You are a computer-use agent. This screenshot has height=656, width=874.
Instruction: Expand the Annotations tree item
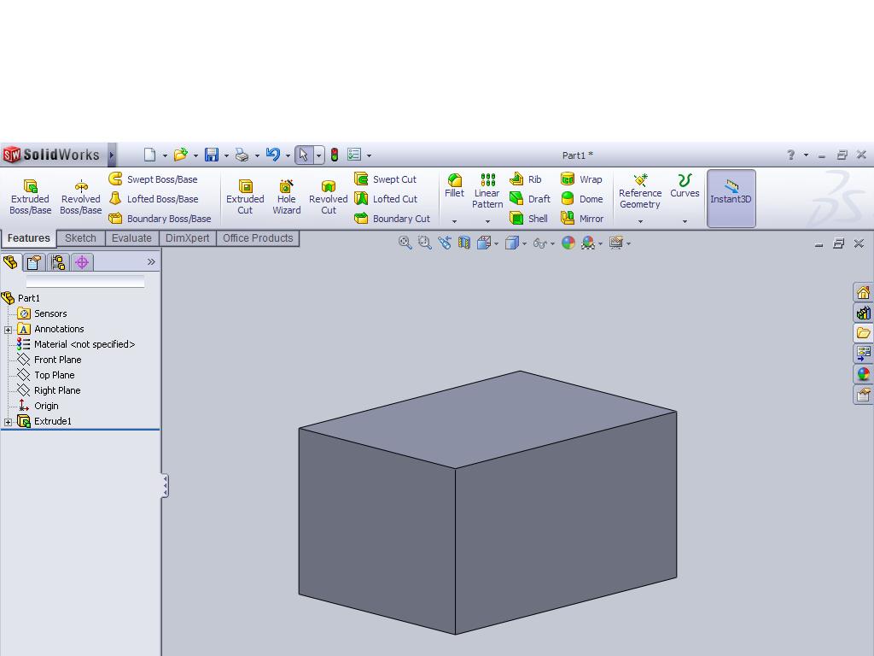click(x=9, y=329)
